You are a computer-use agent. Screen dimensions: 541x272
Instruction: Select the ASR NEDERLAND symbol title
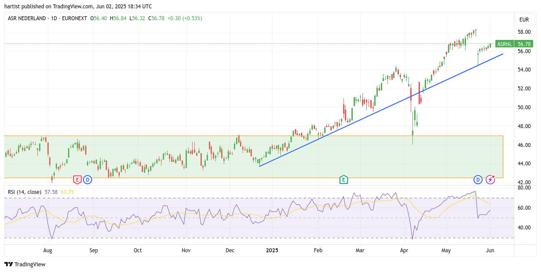27,18
